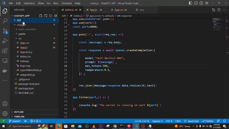The width and height of the screenshot is (229, 129).
Task: Collapse the src folder
Action: tap(34, 38)
